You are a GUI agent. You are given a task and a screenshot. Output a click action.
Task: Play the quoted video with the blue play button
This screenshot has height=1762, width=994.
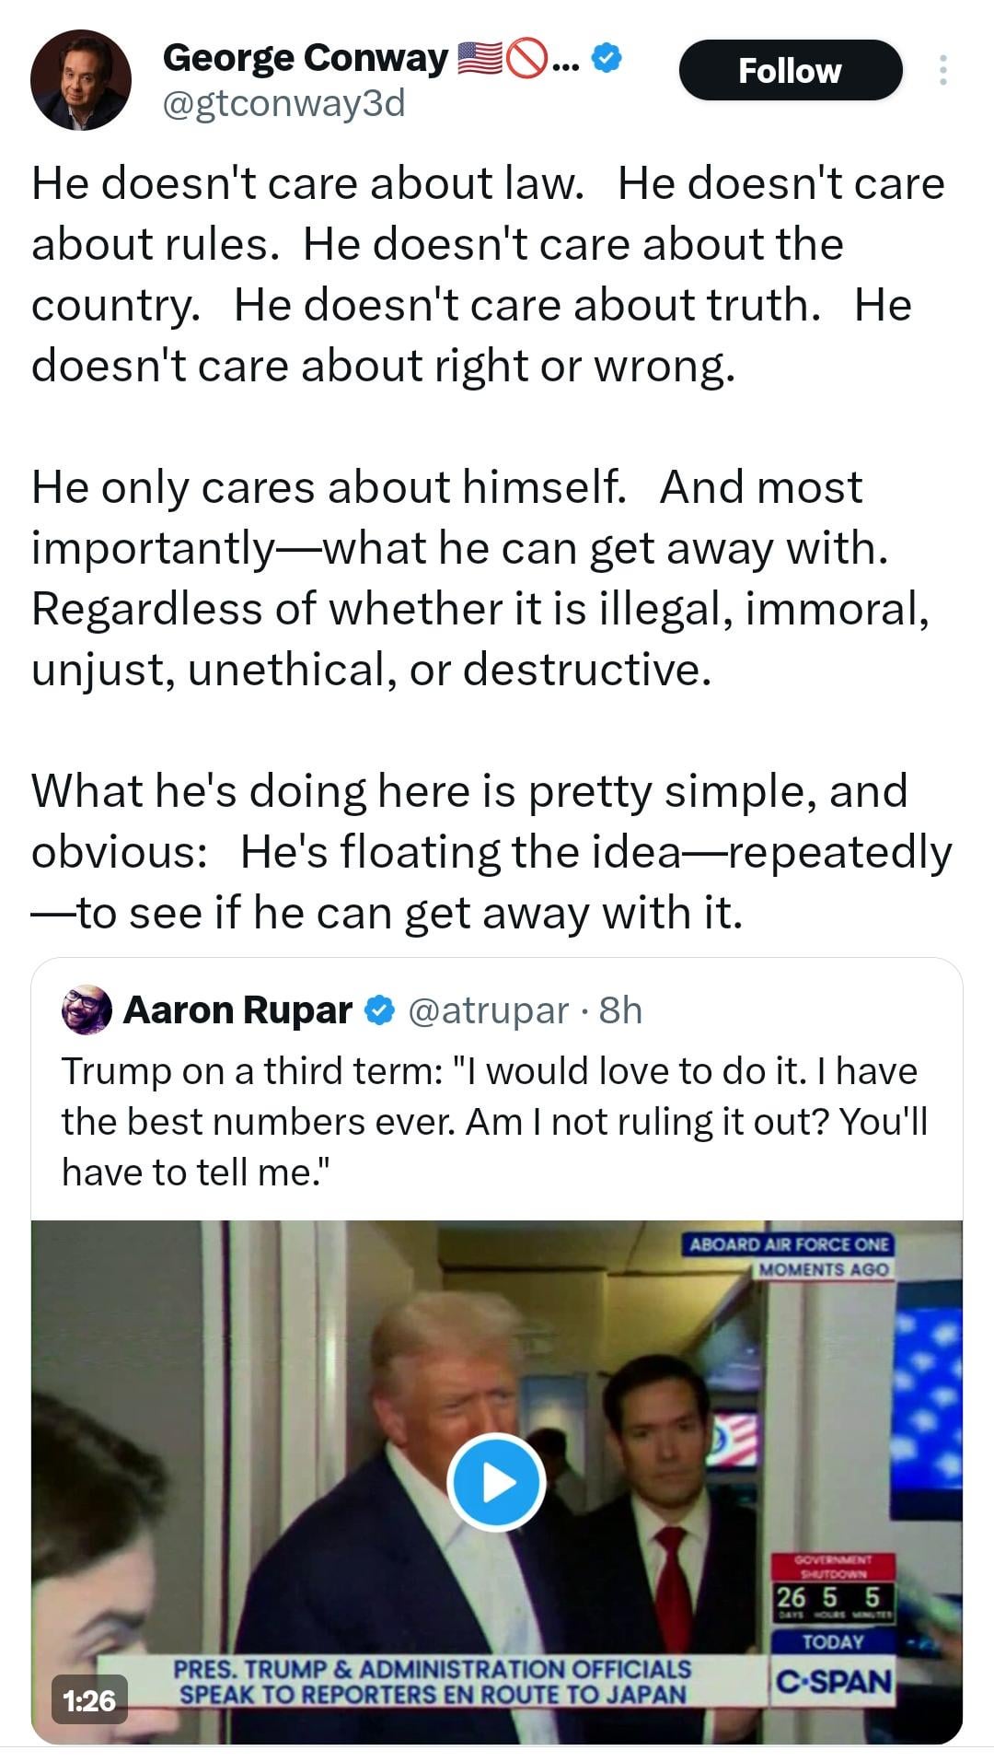[x=496, y=1483]
